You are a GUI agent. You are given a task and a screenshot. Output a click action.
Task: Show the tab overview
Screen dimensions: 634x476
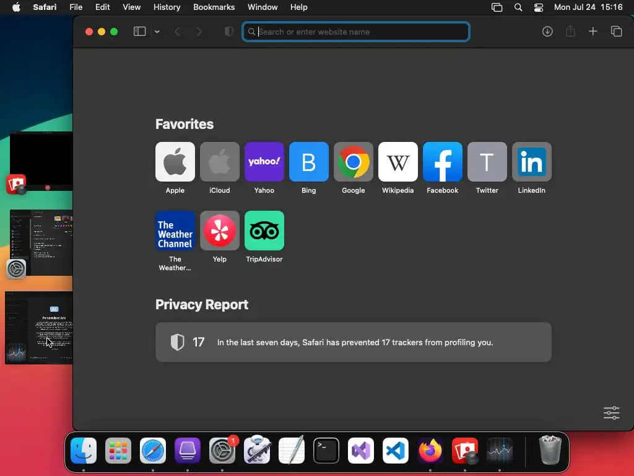616,32
